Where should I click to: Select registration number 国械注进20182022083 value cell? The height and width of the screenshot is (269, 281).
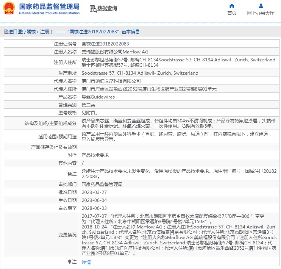pyautogui.click(x=105, y=44)
